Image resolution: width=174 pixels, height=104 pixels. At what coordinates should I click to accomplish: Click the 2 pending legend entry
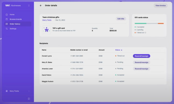click(140, 30)
